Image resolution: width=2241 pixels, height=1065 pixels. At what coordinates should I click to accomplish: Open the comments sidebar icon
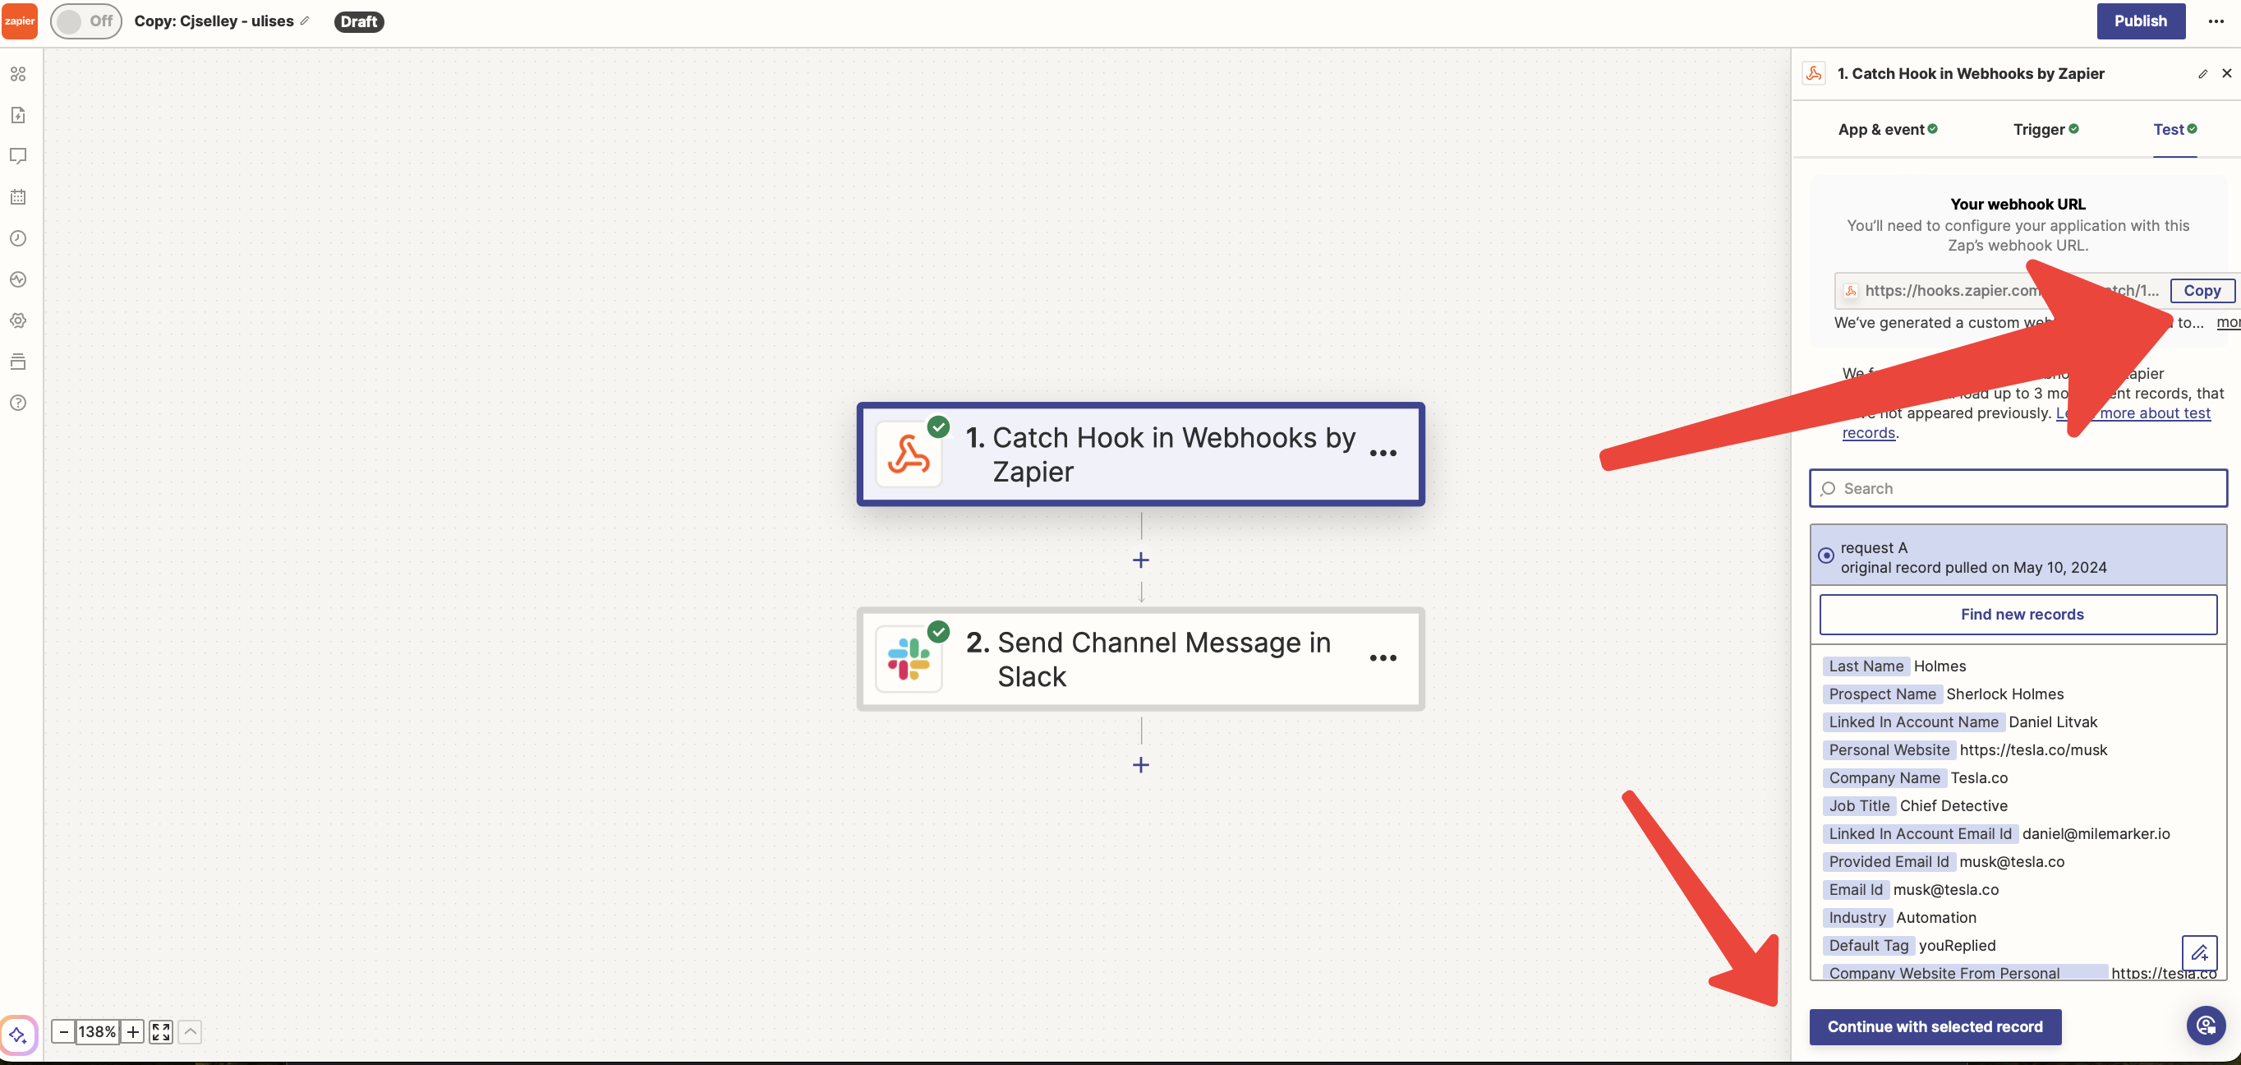[17, 156]
